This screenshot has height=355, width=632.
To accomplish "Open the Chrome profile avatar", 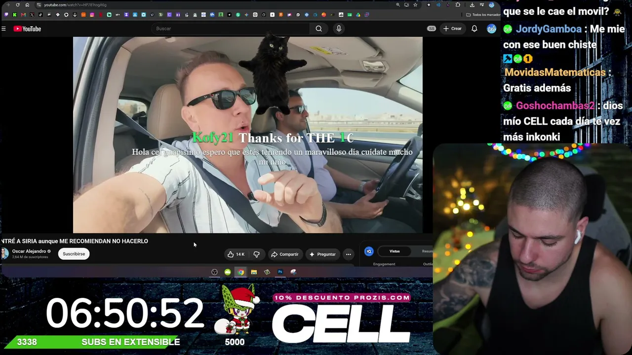I will pyautogui.click(x=491, y=5).
